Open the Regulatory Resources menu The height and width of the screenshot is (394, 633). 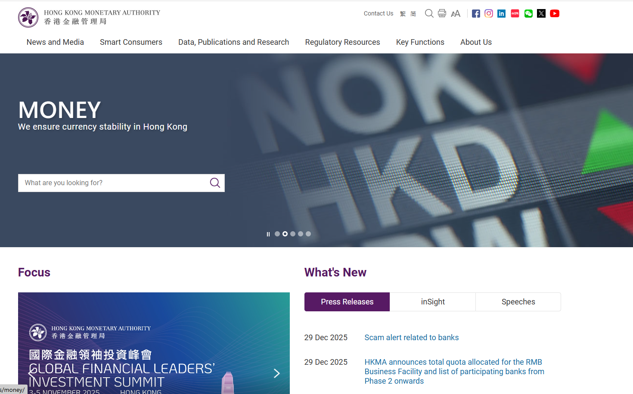coord(342,42)
